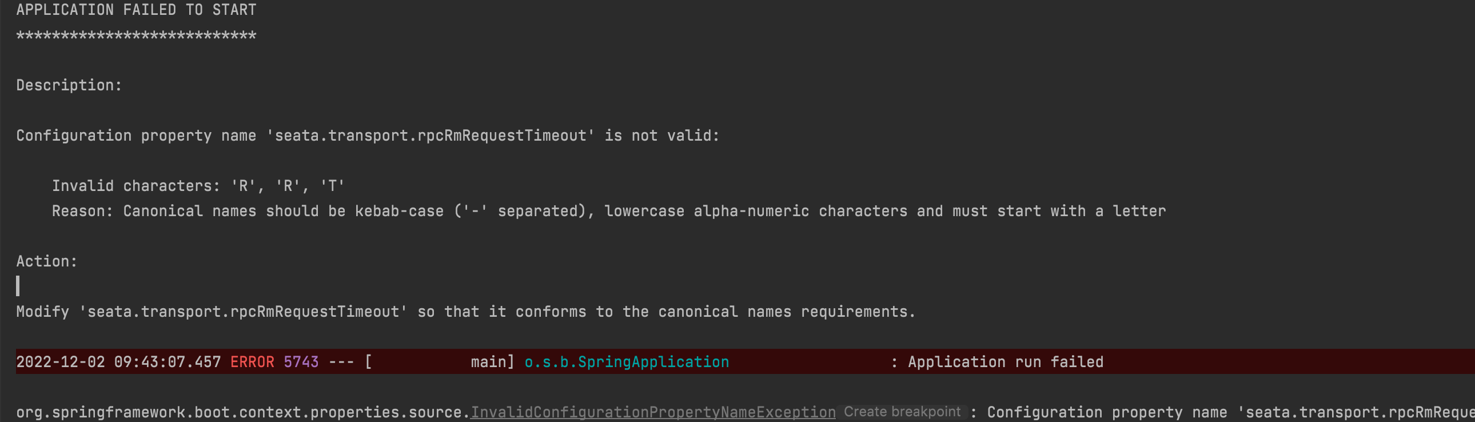Click the word kebab-case in the reason
This screenshot has width=1475, height=422.
tap(399, 212)
